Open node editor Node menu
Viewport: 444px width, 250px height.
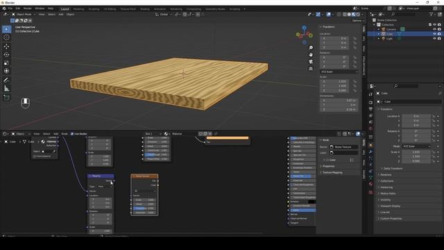[65, 134]
